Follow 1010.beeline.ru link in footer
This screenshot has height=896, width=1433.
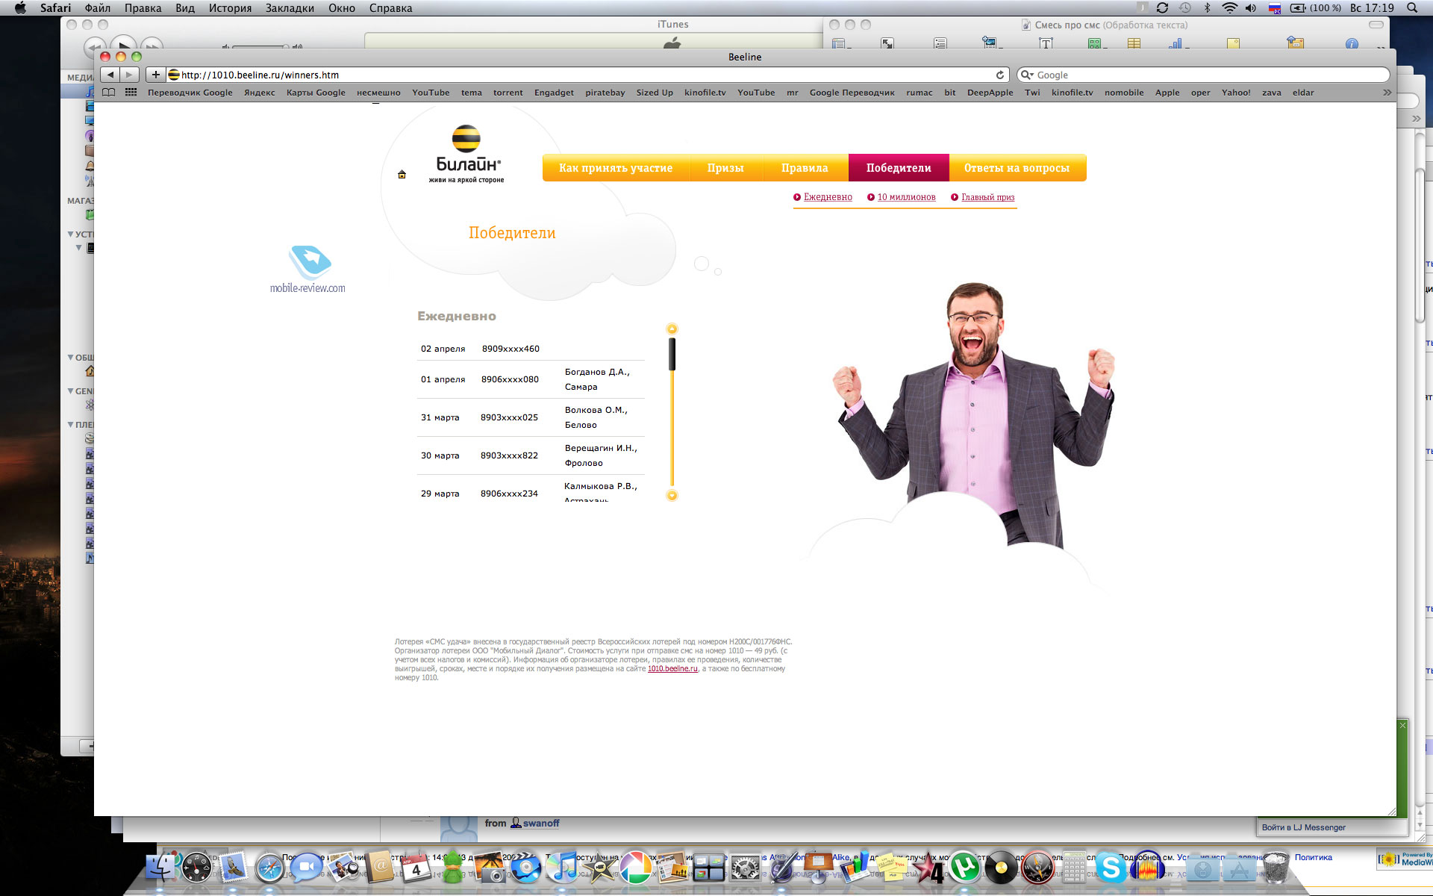point(672,669)
